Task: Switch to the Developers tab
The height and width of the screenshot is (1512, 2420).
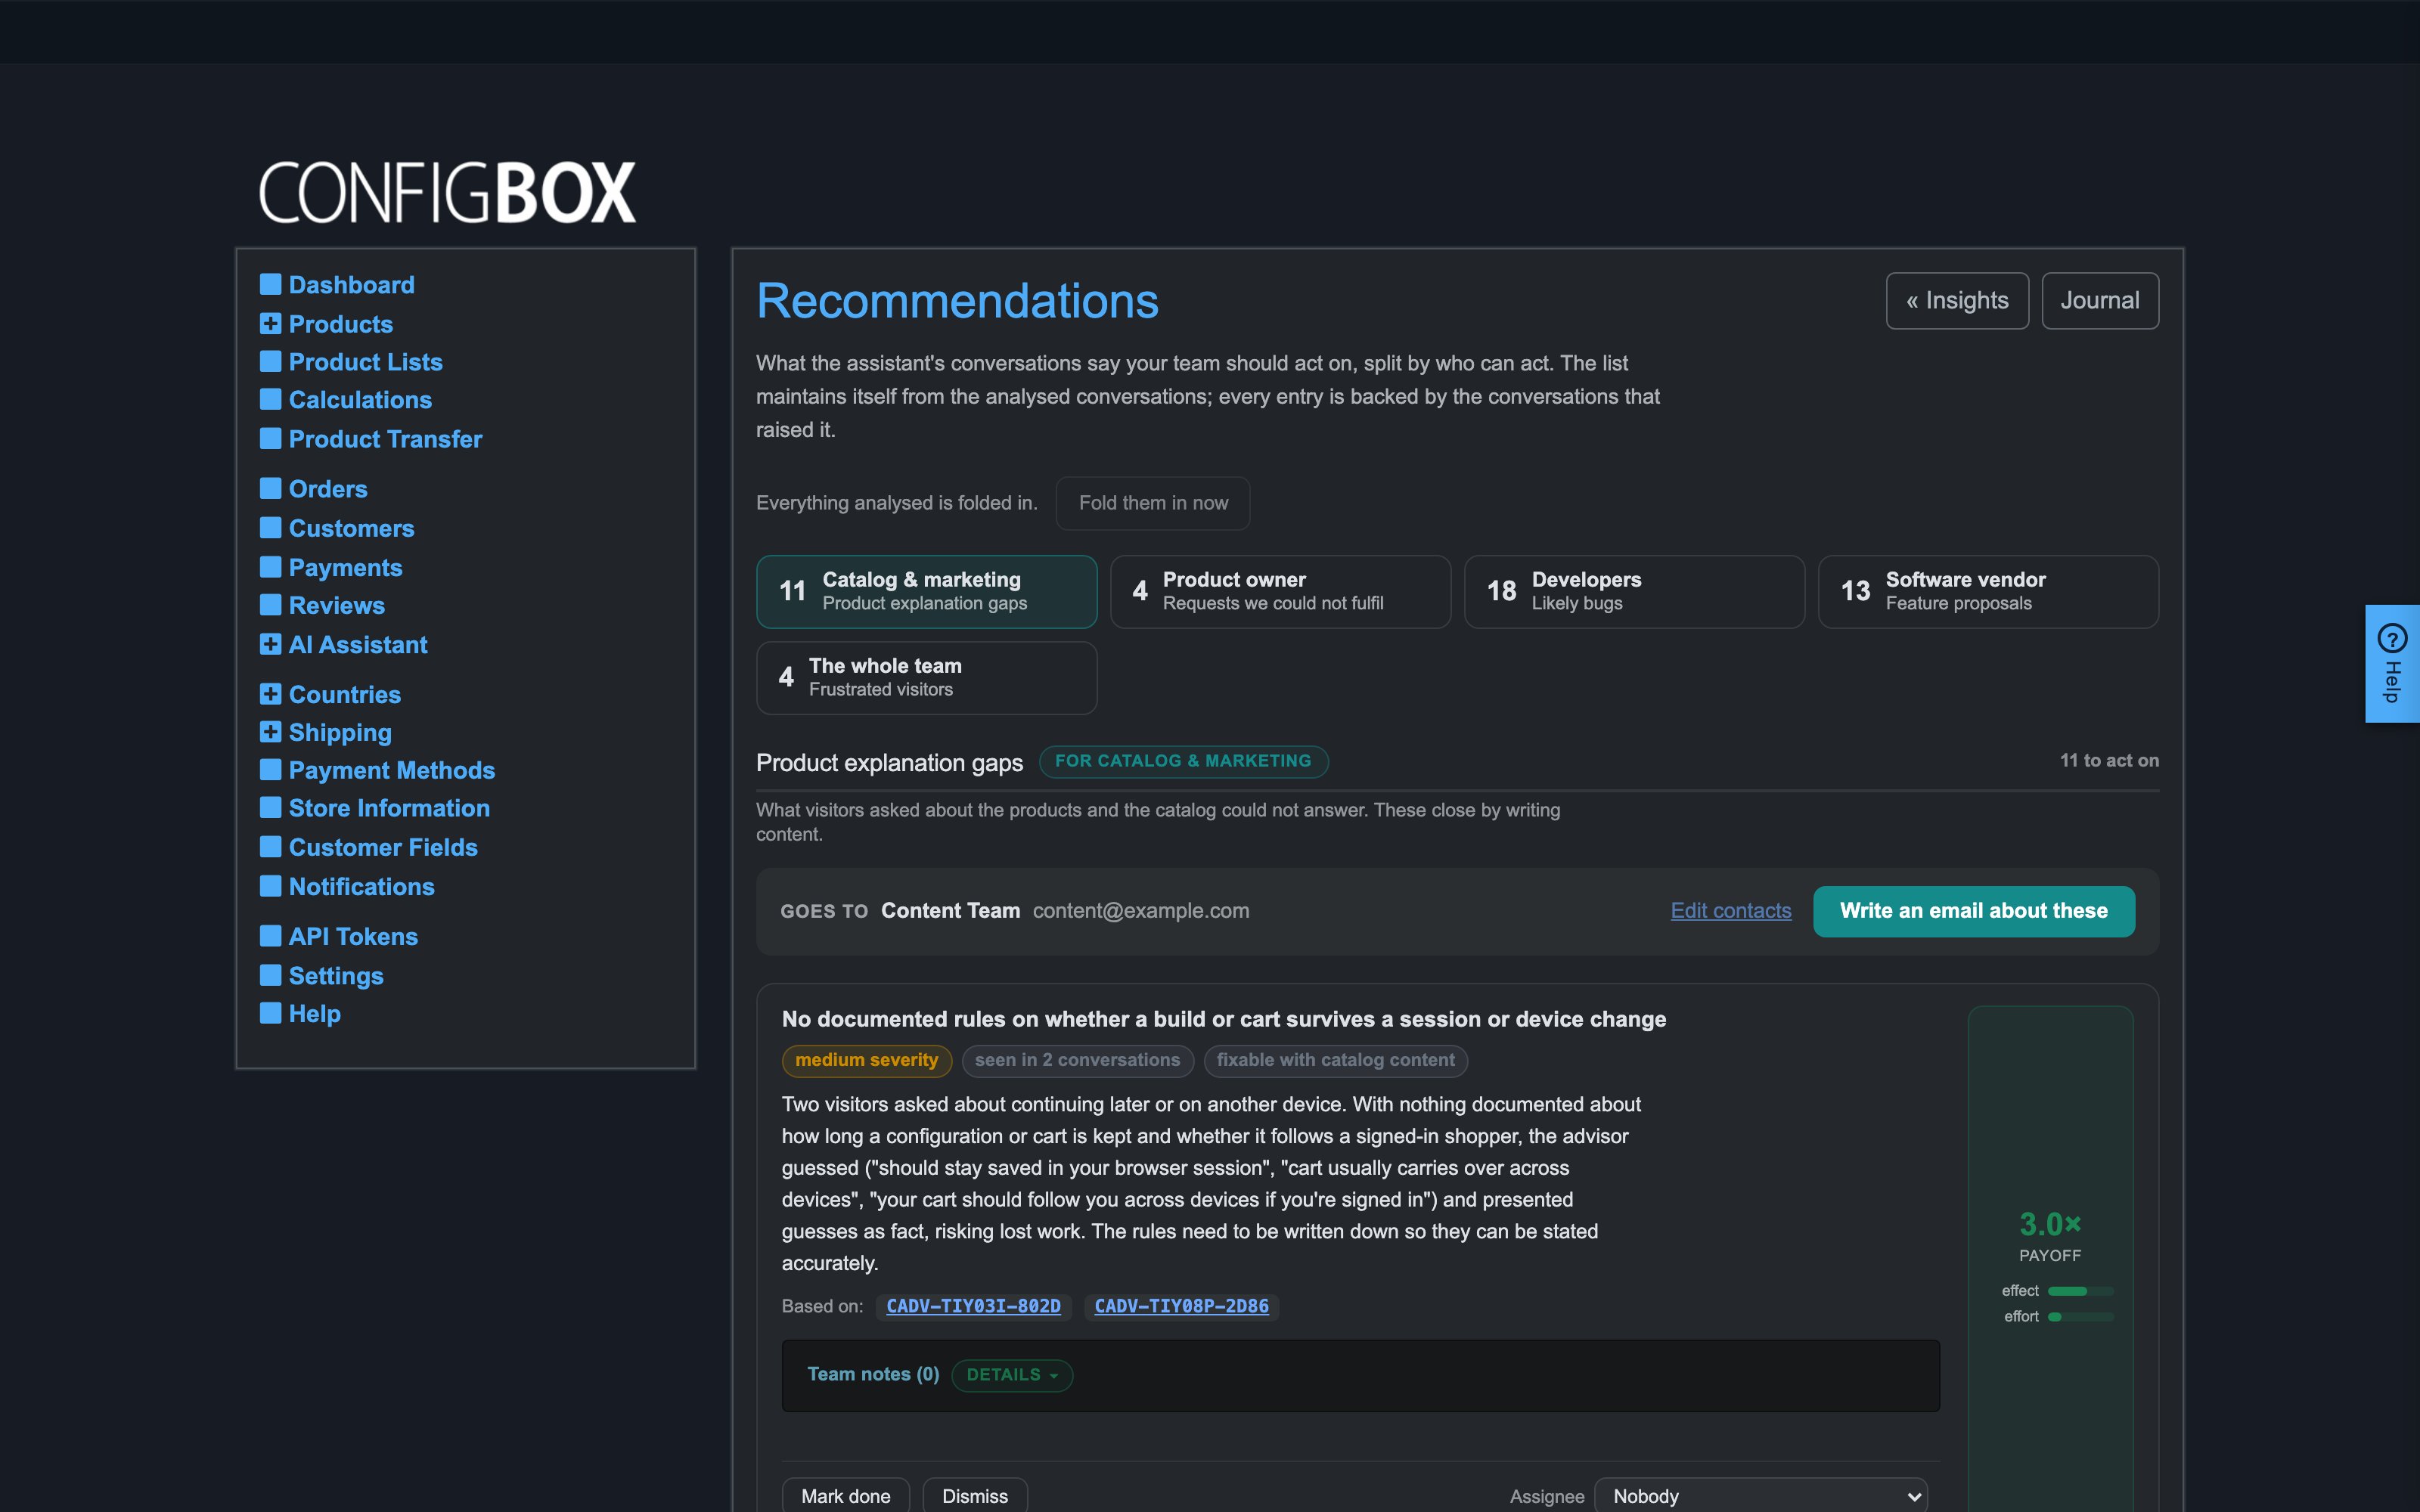Action: point(1634,591)
